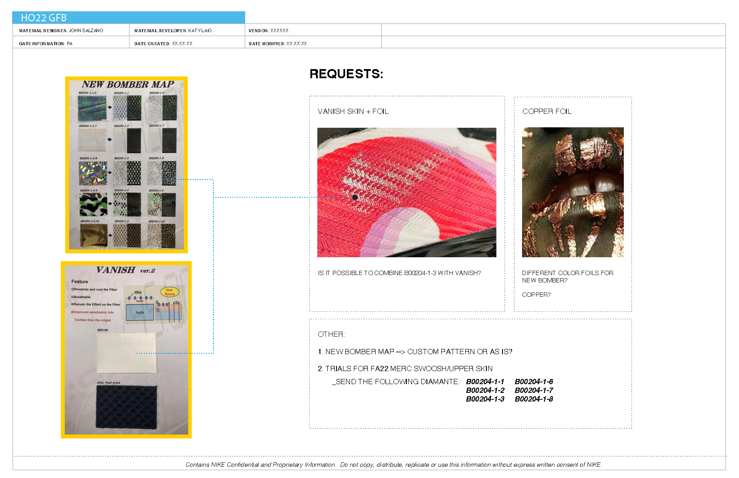Click the HO22 GFB header title

tap(44, 18)
